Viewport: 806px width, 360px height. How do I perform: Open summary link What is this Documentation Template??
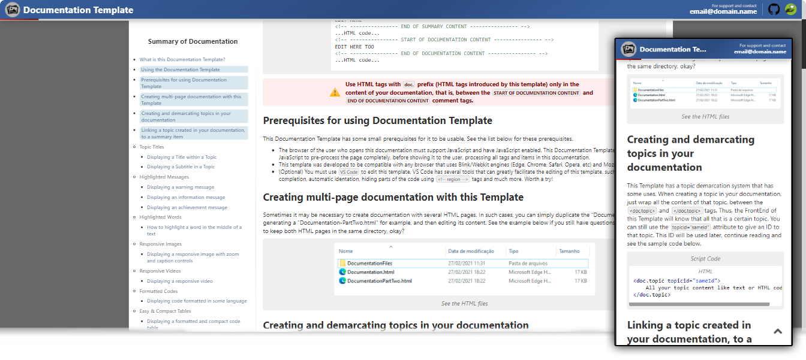point(182,59)
